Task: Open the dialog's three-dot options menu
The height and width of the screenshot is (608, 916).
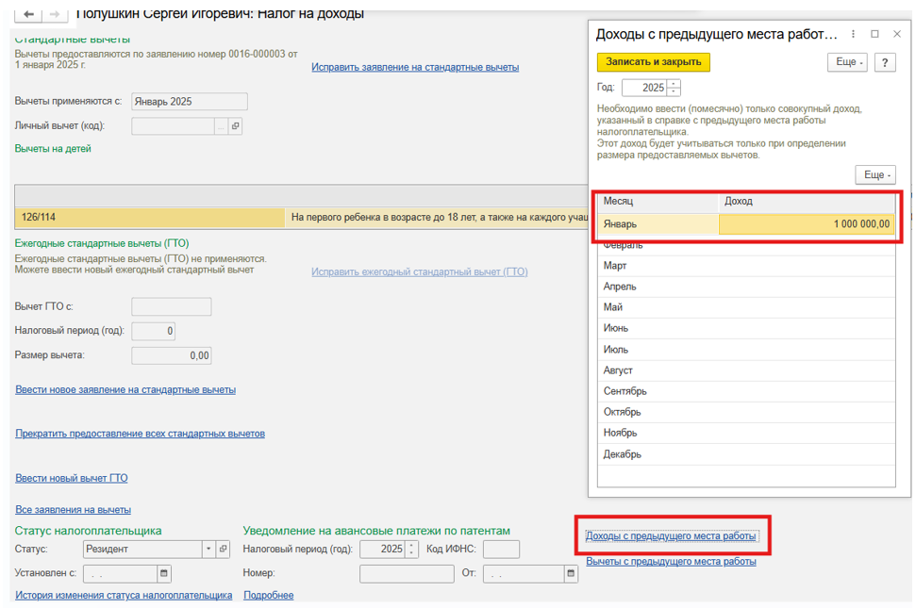Action: (853, 34)
